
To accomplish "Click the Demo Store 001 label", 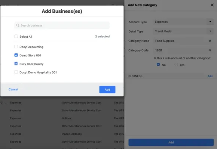I will tap(30, 55).
